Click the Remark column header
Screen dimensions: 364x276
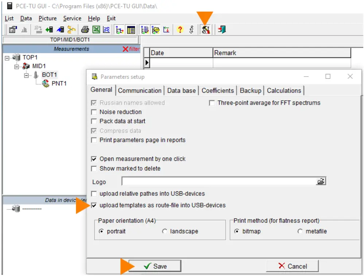click(282, 53)
